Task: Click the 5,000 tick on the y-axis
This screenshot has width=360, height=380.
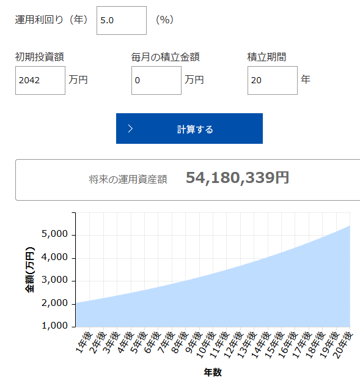Action: pyautogui.click(x=54, y=234)
